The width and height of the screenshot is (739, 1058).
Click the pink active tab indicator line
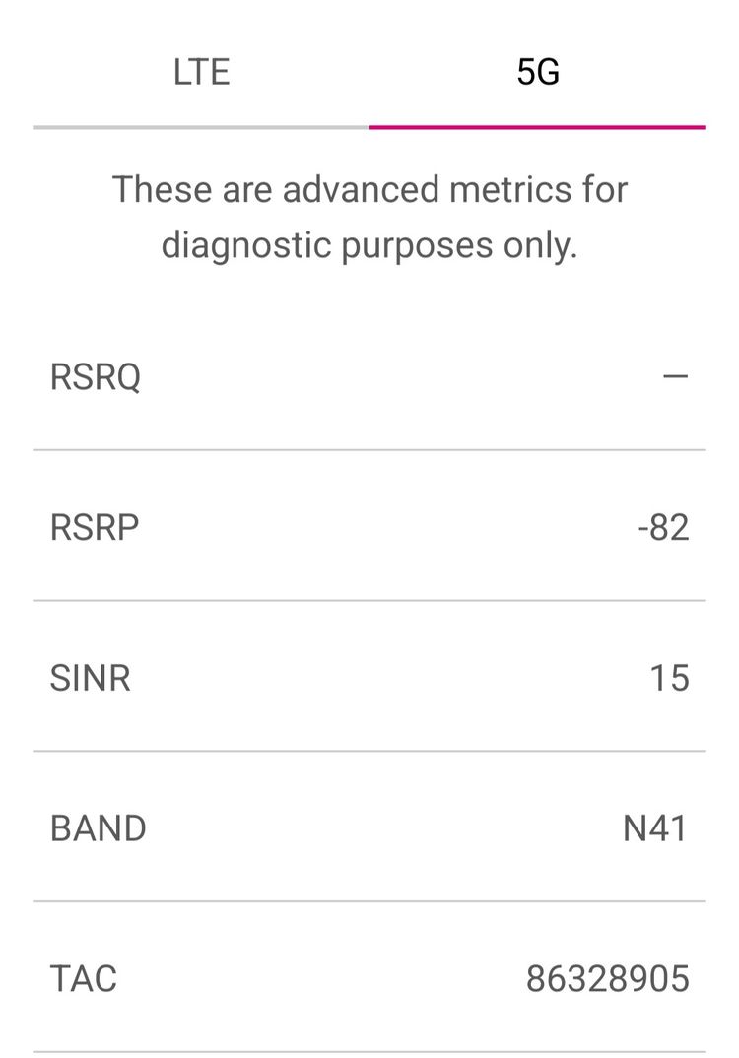tap(538, 127)
